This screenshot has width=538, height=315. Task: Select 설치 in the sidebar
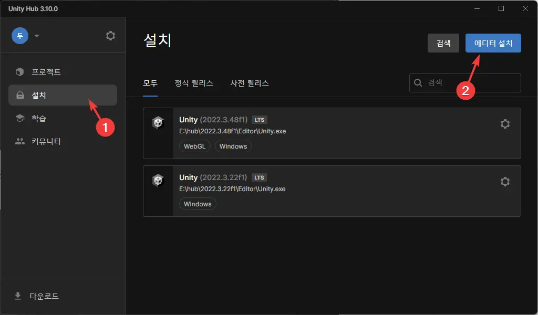63,95
